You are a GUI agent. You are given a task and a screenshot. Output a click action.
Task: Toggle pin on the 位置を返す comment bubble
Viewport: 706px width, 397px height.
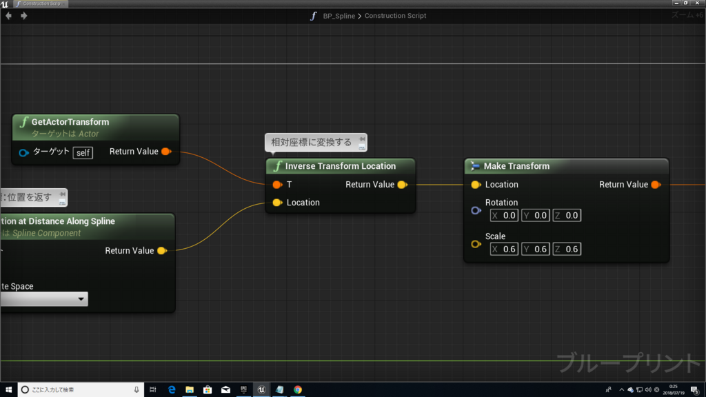tap(62, 194)
